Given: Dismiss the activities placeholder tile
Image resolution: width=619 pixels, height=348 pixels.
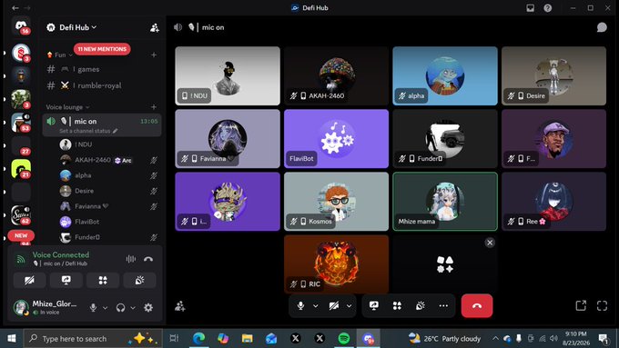Looking at the screenshot, I should point(490,243).
